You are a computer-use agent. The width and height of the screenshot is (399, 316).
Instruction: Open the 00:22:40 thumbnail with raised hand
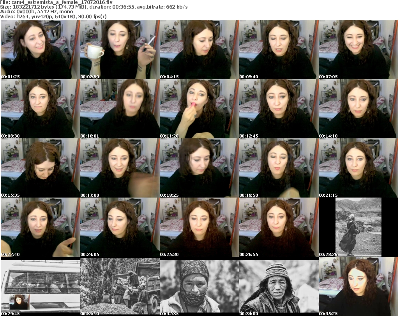click(x=41, y=228)
